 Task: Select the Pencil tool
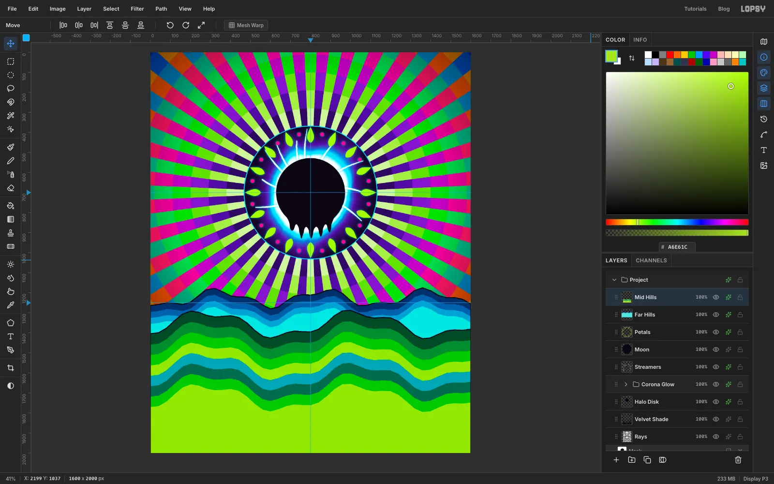[11, 161]
